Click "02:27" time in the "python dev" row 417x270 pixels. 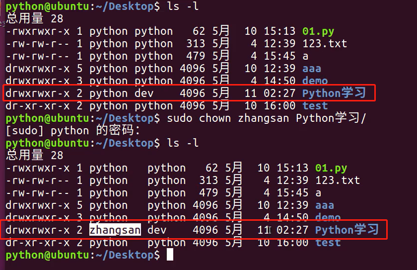[279, 93]
